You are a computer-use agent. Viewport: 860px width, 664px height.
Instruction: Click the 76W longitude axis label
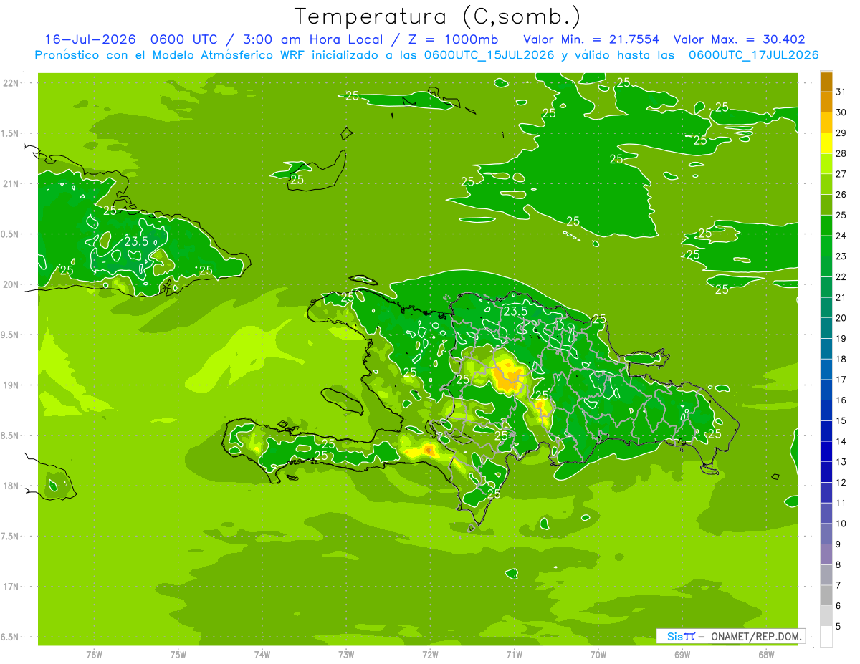coord(94,655)
